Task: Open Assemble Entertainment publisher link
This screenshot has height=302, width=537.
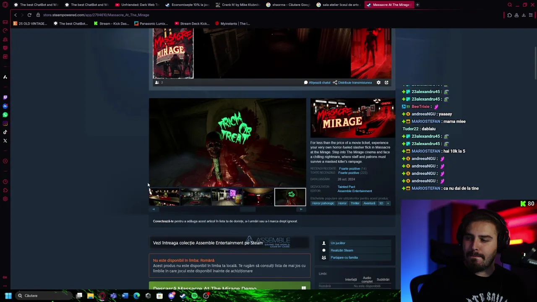Action: [x=355, y=191]
